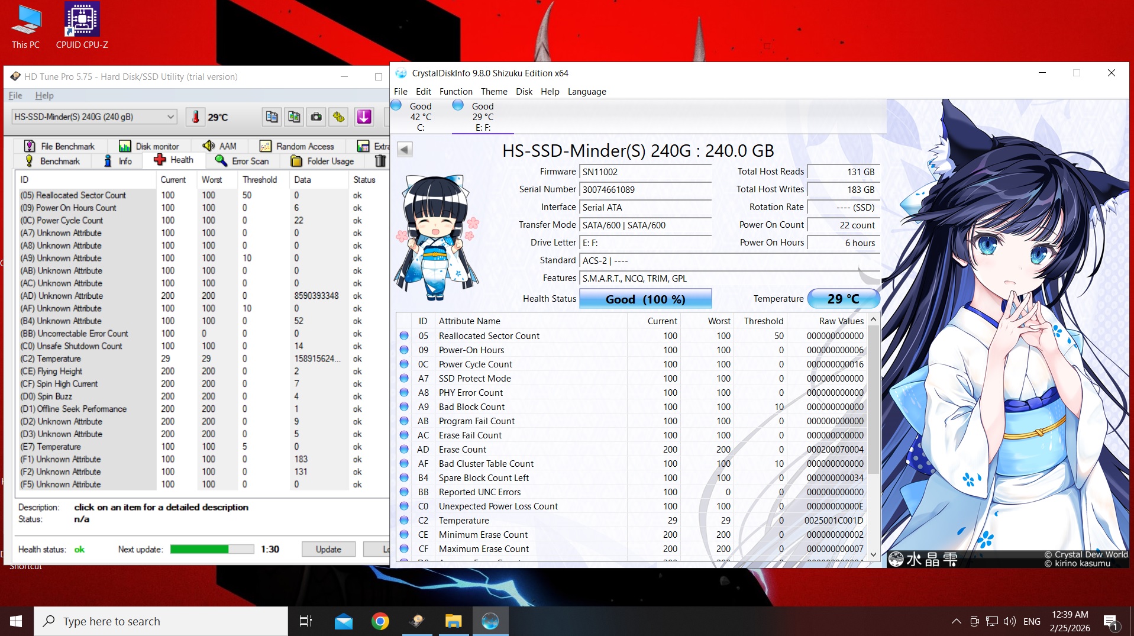This screenshot has height=636, width=1134.
Task: Click the first copy-to-clipboard icon in HD Tune
Action: pos(272,117)
